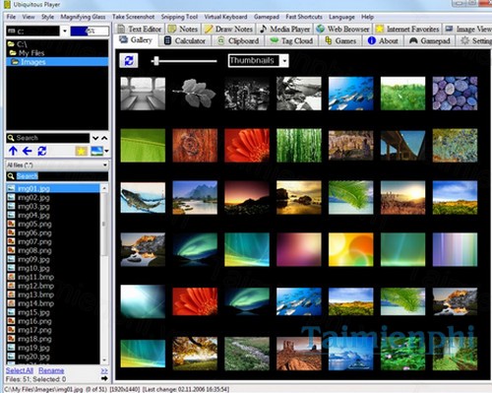Adjust the thumbnail size slider handle

(x=156, y=61)
